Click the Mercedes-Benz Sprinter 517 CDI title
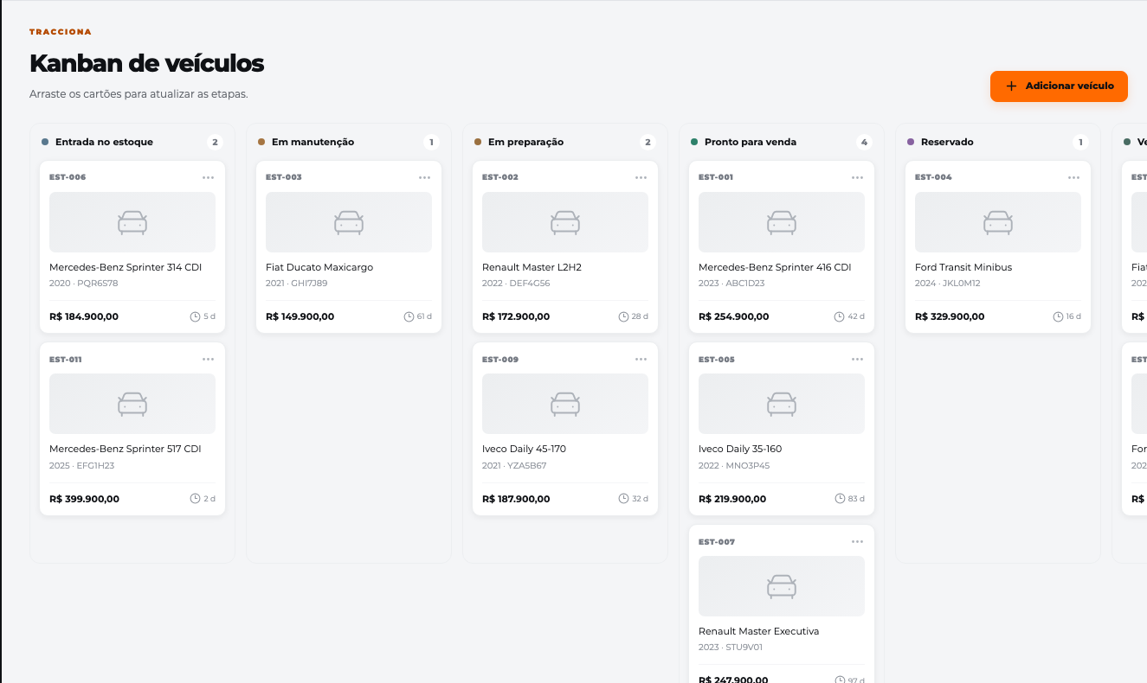 click(126, 449)
